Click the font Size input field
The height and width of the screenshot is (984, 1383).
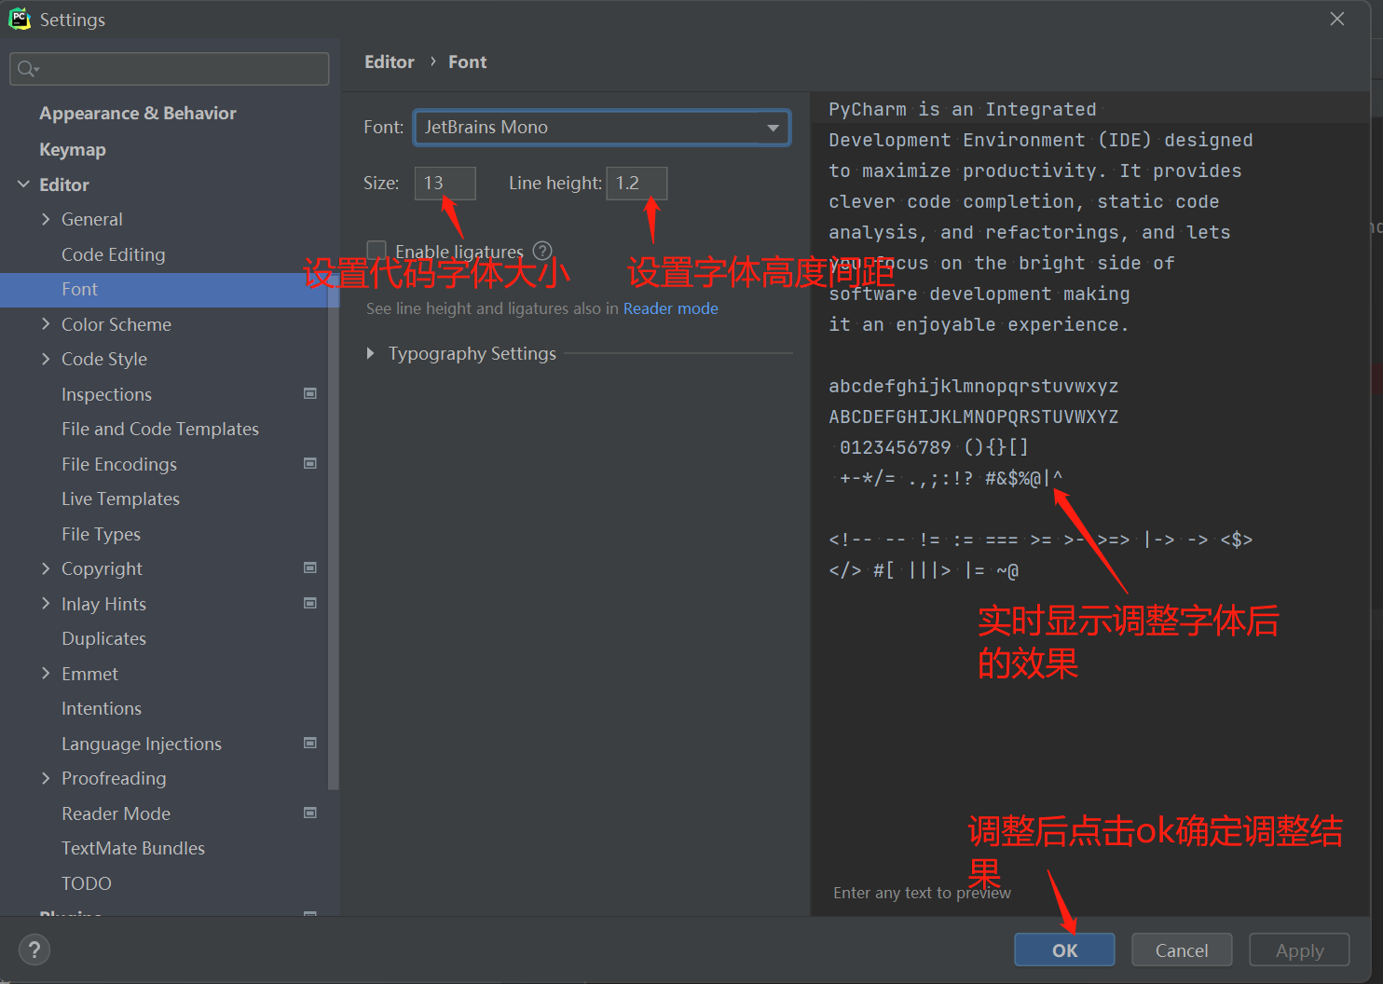[445, 183]
